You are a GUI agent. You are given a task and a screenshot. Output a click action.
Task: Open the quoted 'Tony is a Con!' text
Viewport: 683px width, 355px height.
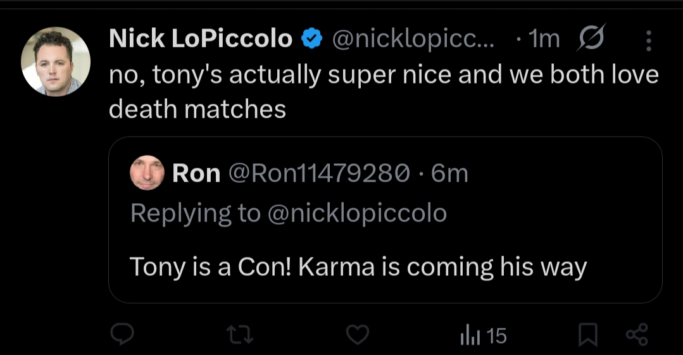point(358,266)
